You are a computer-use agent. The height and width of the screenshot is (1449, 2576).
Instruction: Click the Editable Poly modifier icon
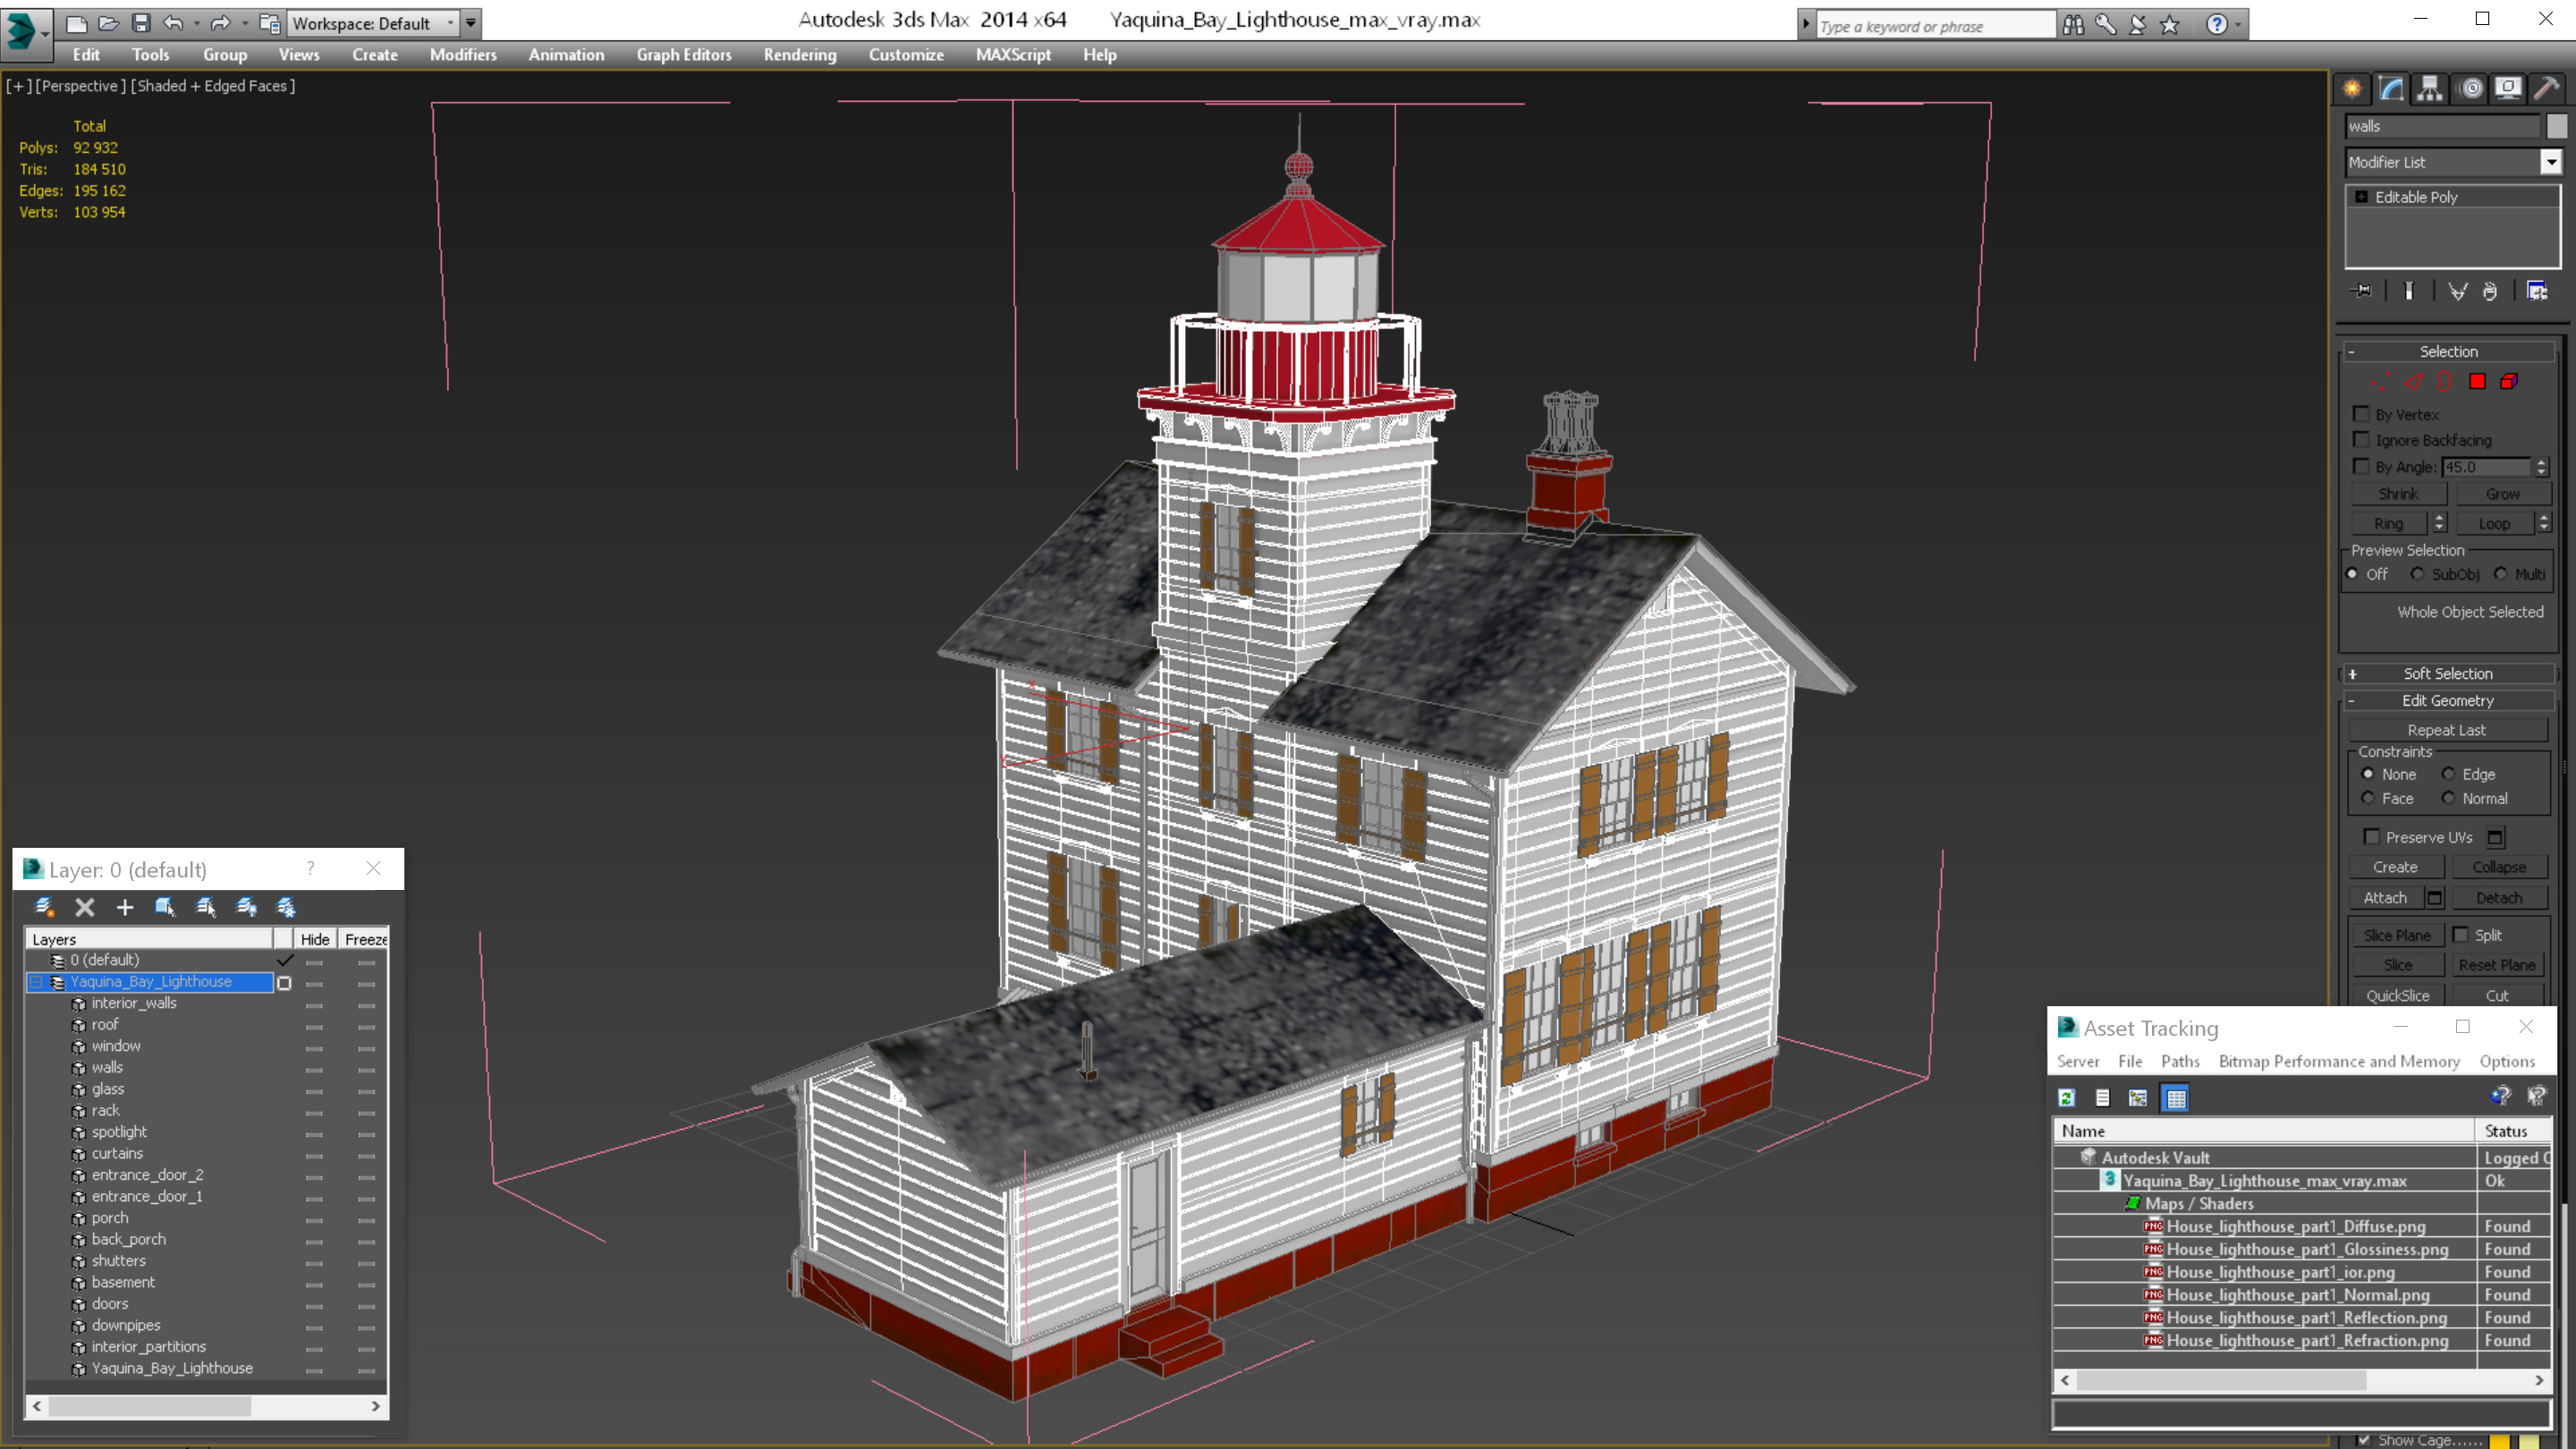(x=2362, y=195)
